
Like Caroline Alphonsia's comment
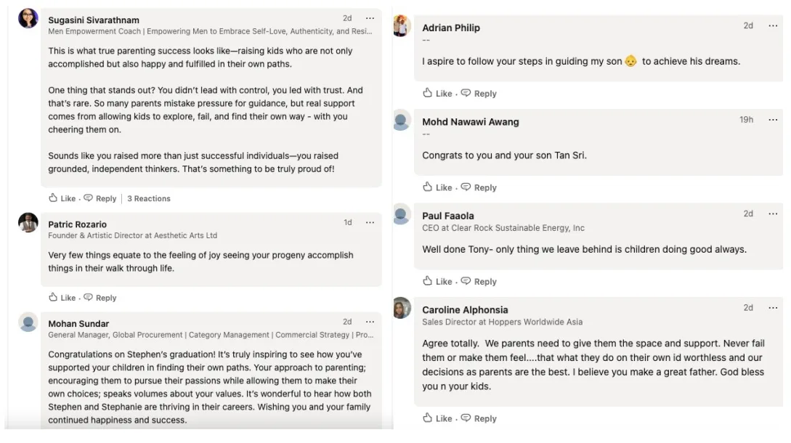[437, 418]
